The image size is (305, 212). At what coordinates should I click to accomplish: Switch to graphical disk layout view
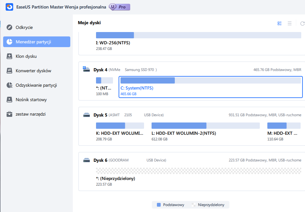280,23
